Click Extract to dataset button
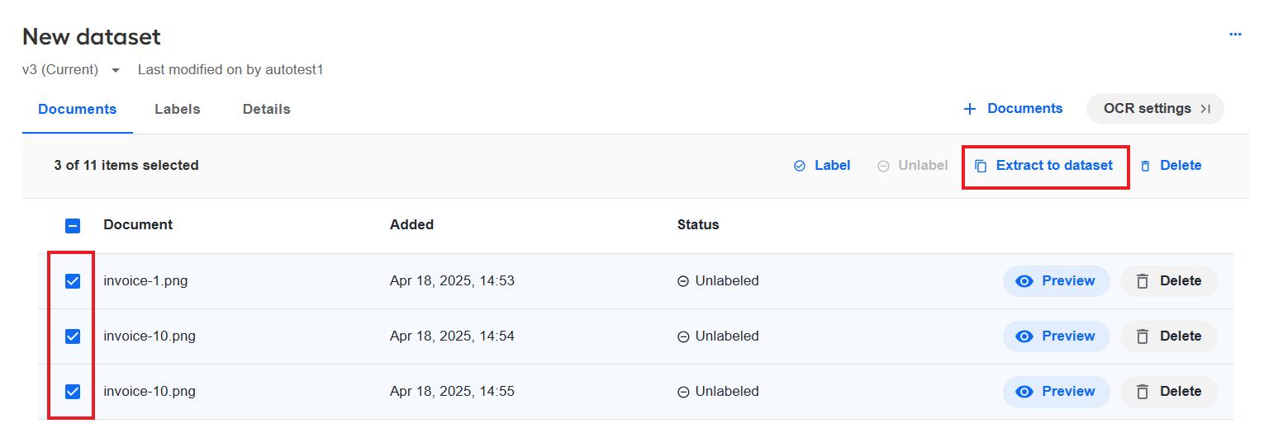The image size is (1264, 428). [1045, 166]
